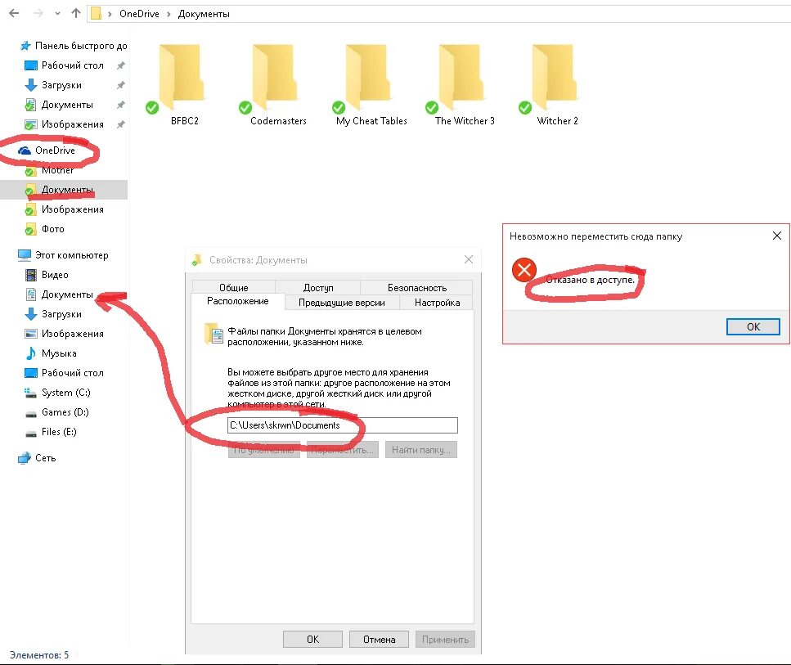Open Сеть in the navigation pane
Image resolution: width=791 pixels, height=665 pixels.
(x=45, y=457)
